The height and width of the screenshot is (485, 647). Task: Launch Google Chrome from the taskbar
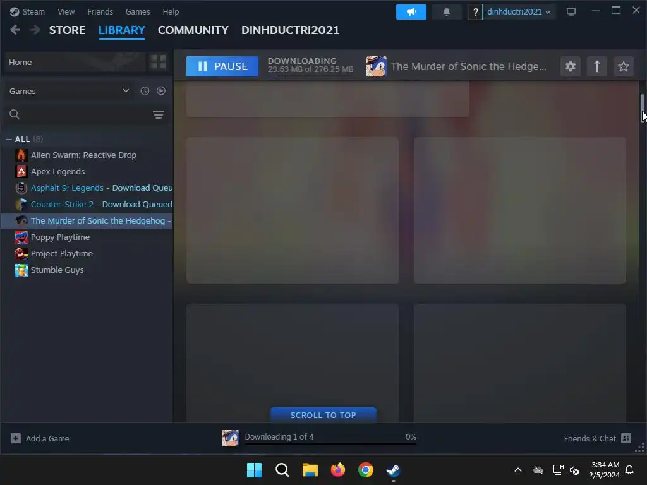(366, 470)
